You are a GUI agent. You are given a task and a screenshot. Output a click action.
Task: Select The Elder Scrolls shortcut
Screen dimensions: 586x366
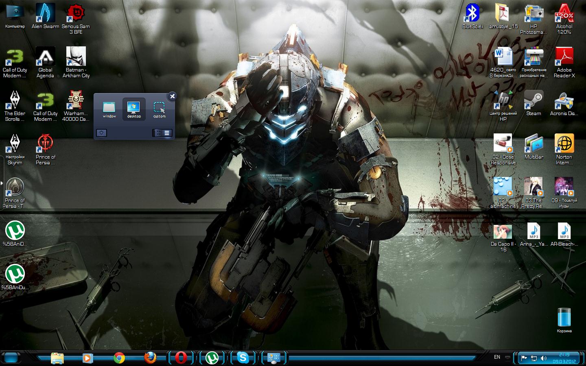pos(15,106)
